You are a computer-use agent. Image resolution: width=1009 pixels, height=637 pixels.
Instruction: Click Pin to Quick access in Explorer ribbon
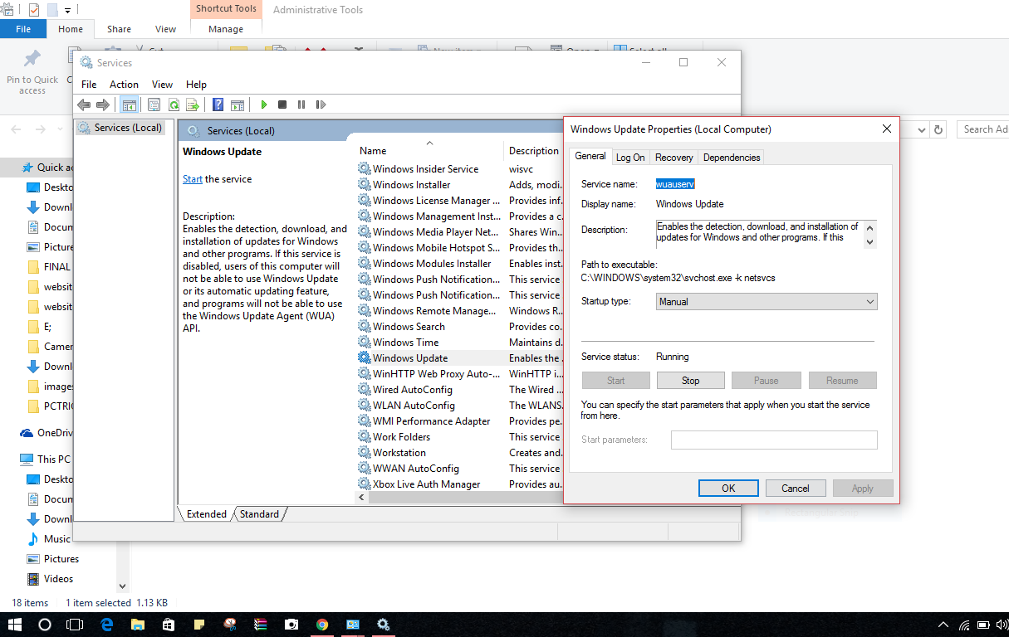coord(32,71)
